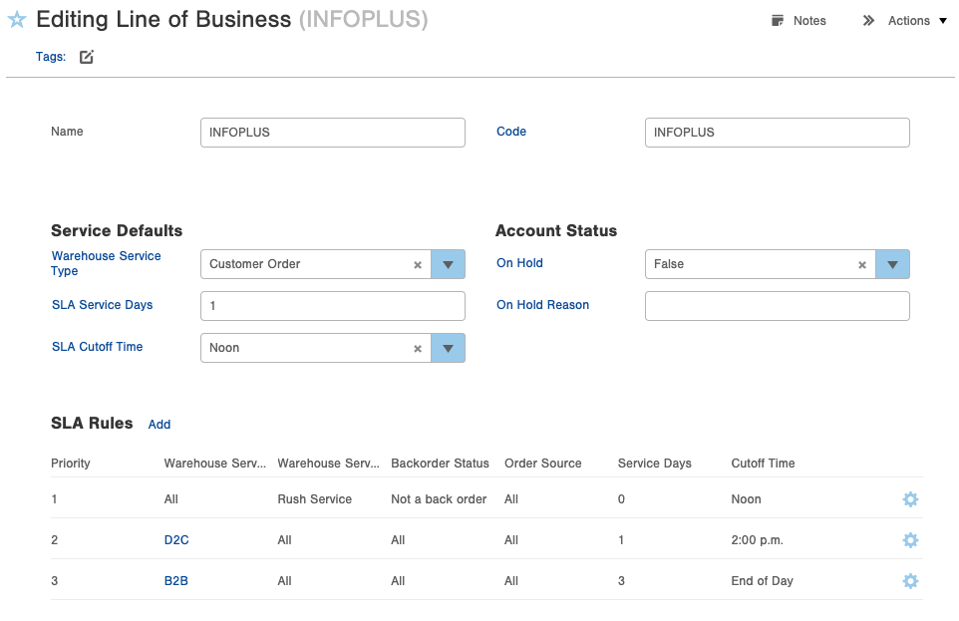Open gear menu for D2C rule
This screenshot has height=621, width=959.
click(x=911, y=540)
